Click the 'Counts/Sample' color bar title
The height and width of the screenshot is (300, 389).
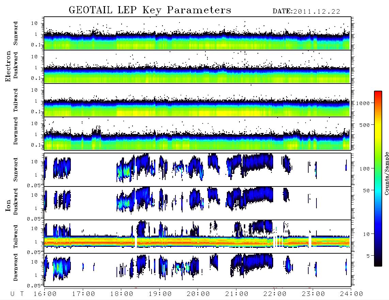(386, 173)
